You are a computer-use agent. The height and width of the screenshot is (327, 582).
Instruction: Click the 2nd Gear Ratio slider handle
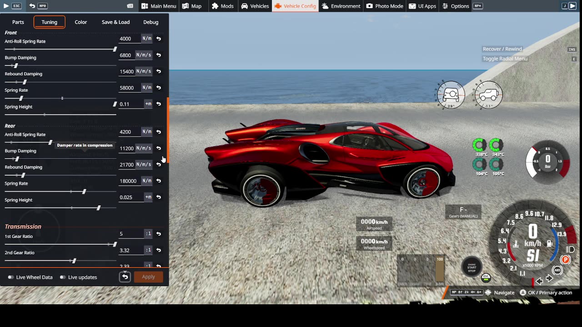(74, 261)
